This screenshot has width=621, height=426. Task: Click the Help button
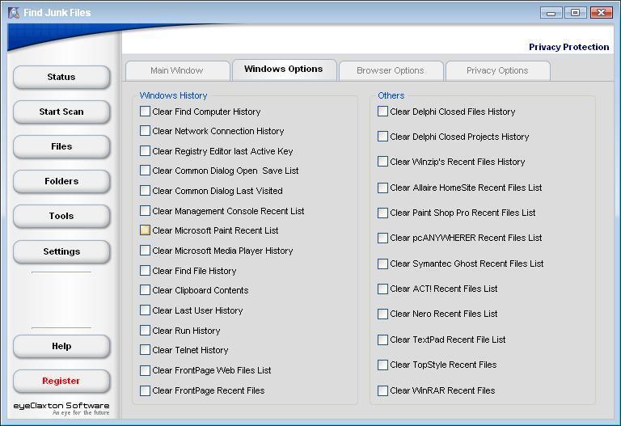click(61, 346)
